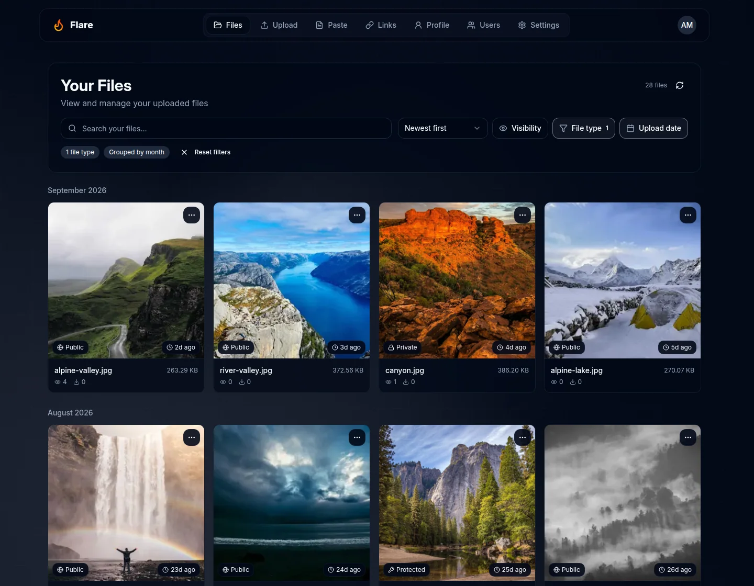Open the Upload date filter
The image size is (754, 586).
click(653, 128)
